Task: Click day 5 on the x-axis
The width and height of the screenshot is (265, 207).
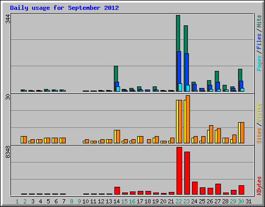Action: [48, 201]
